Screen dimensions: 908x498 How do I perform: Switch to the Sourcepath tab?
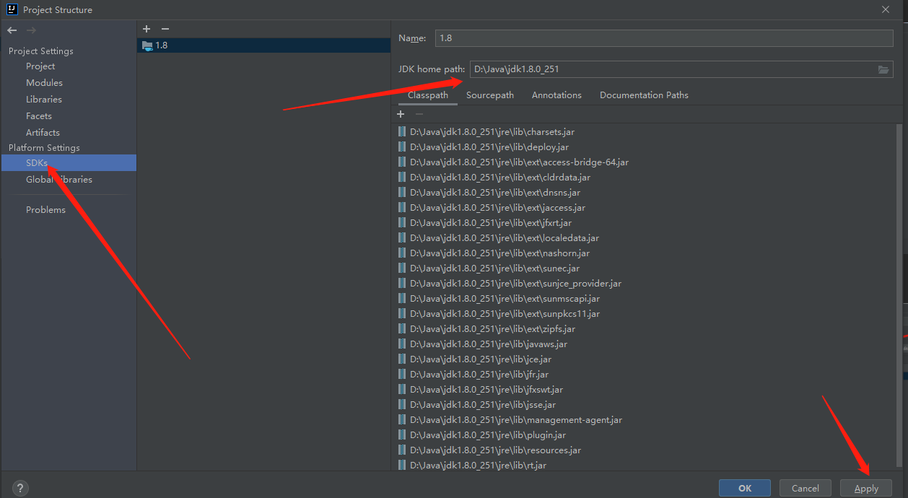coord(490,95)
